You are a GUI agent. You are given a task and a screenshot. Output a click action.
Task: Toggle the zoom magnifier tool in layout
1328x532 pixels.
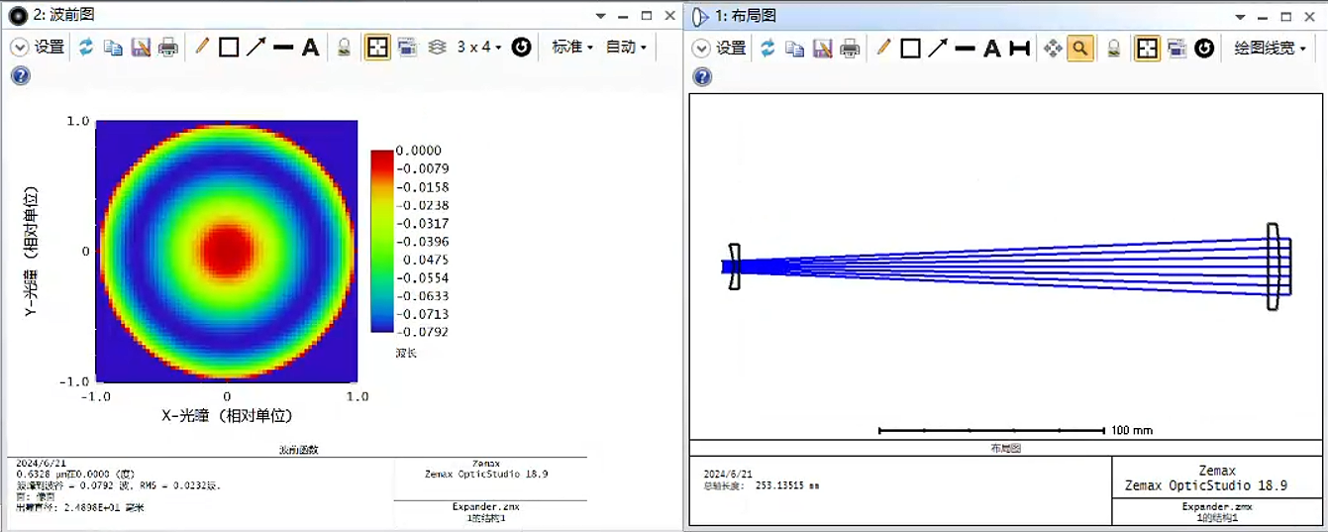(x=1080, y=48)
